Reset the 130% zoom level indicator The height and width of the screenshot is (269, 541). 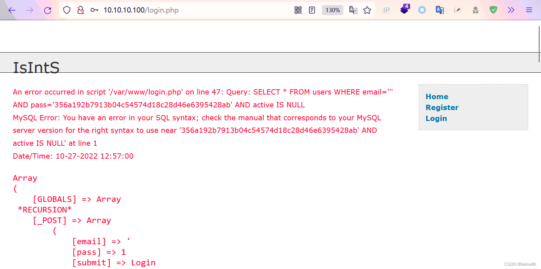tap(332, 10)
